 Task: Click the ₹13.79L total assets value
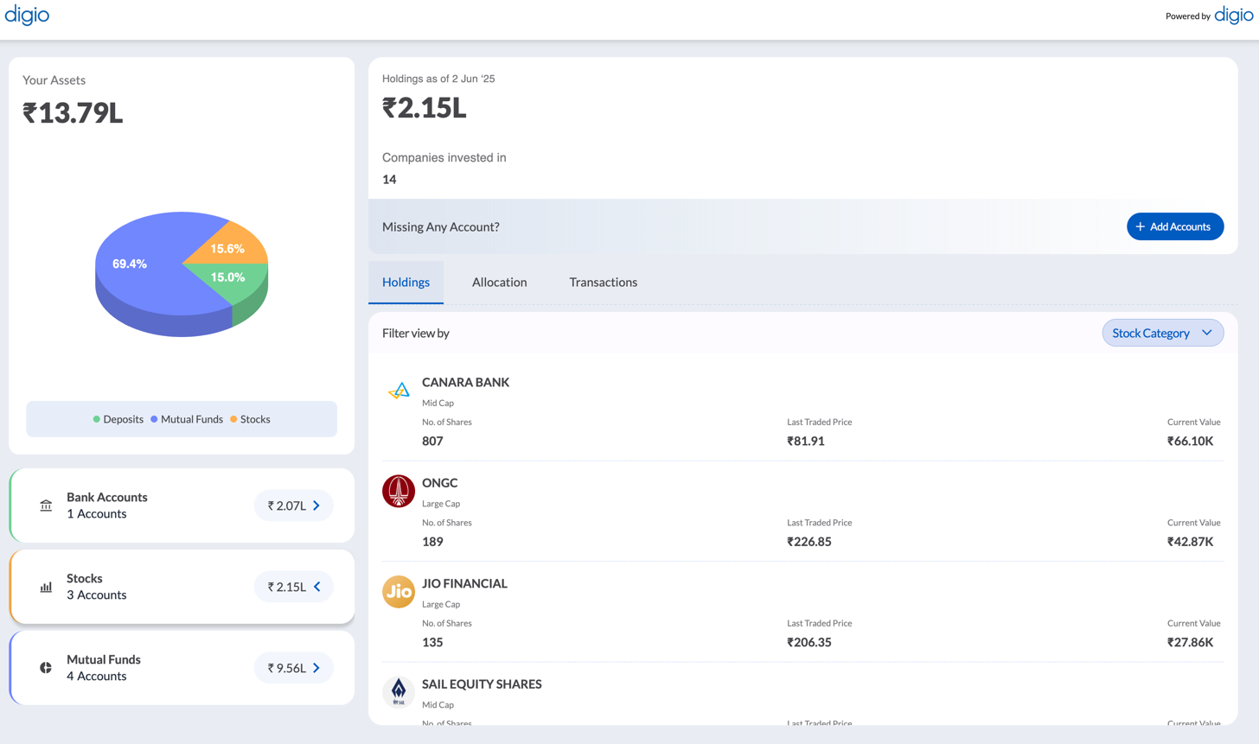(73, 112)
